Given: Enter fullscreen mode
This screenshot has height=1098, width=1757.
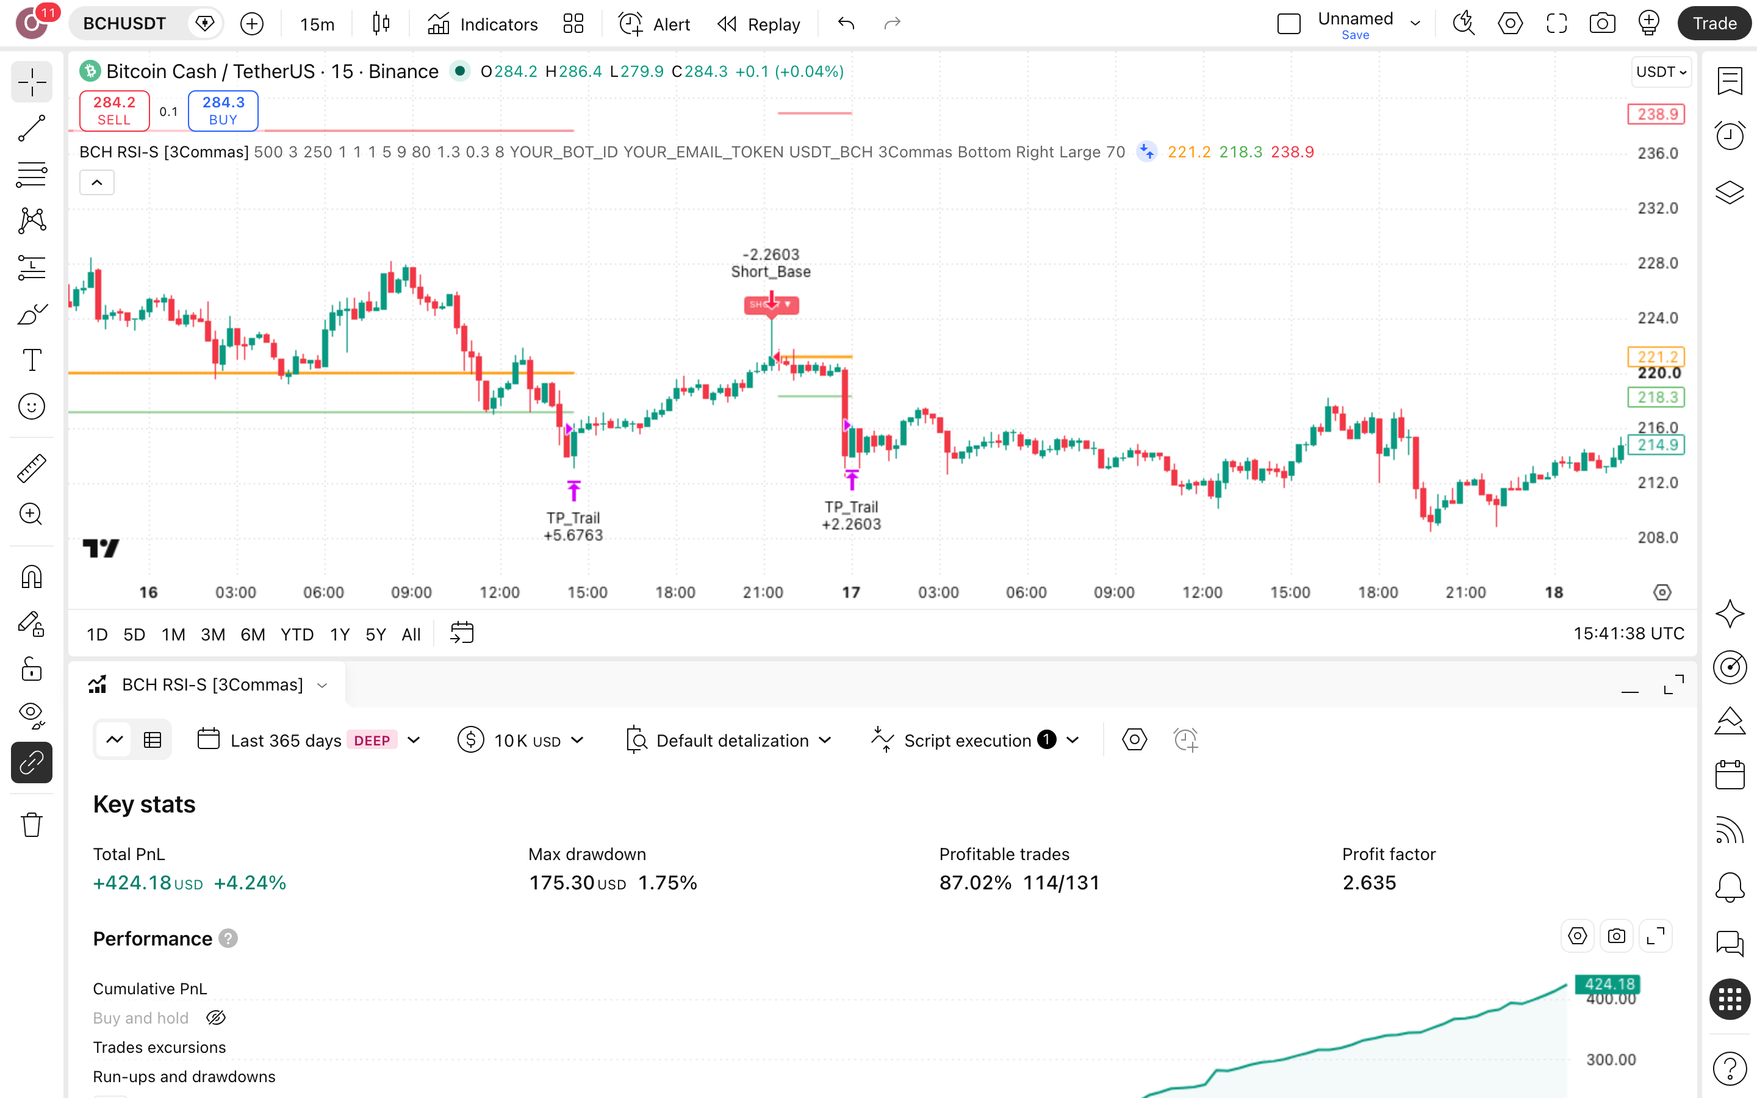Looking at the screenshot, I should 1557,24.
